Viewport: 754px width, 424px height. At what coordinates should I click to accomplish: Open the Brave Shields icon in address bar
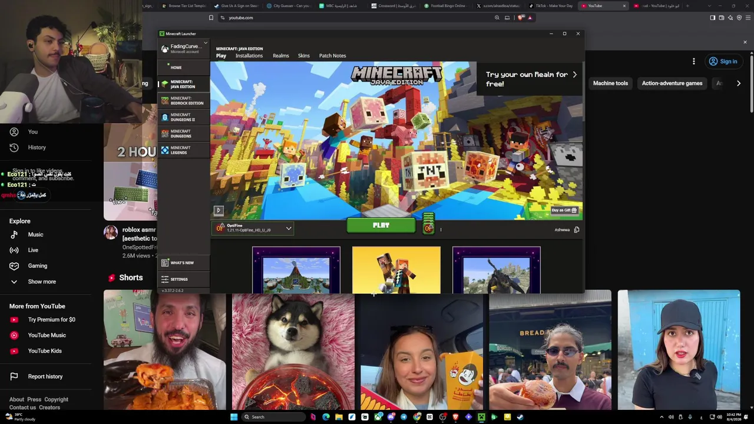click(x=521, y=18)
